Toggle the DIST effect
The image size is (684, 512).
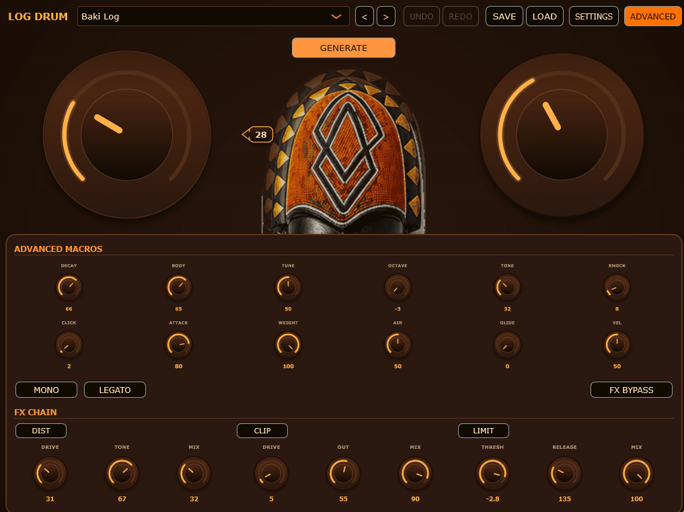tap(41, 431)
